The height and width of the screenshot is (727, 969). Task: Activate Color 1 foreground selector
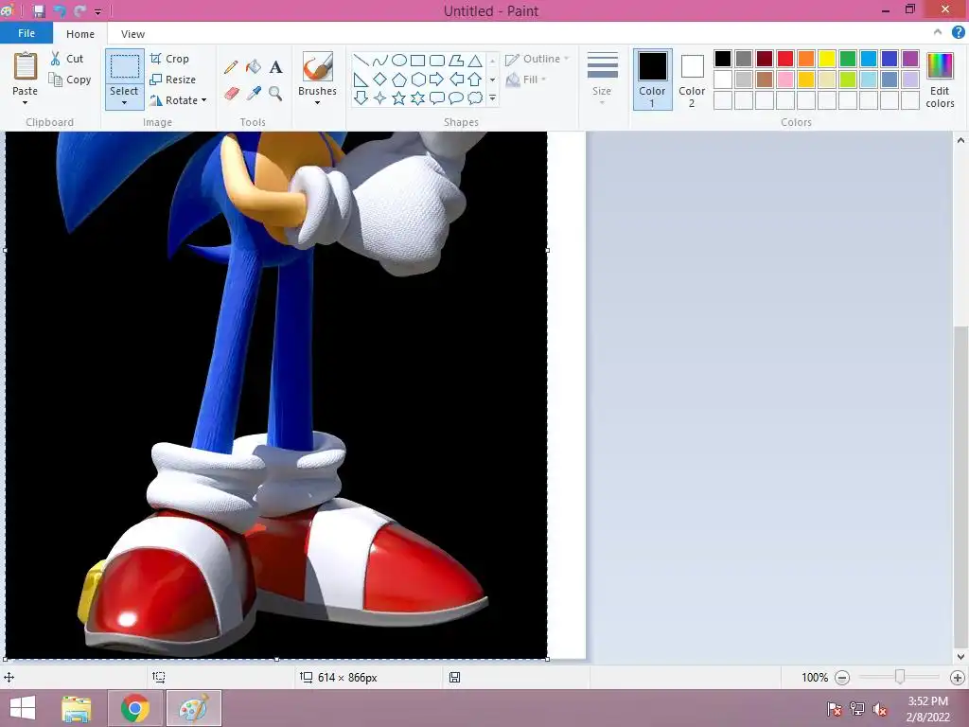click(653, 80)
